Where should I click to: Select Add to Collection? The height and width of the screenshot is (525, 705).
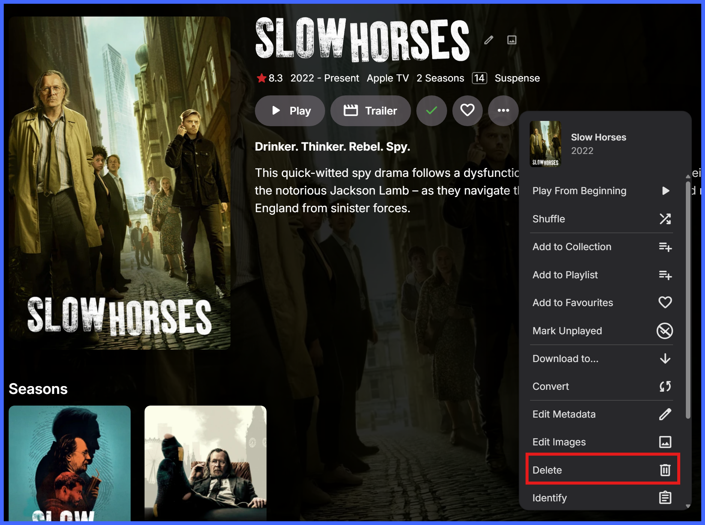pyautogui.click(x=601, y=247)
